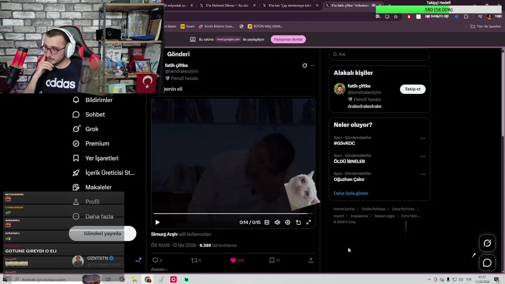Open the browser profile avatar
This screenshot has height=284, width=505.
tap(490, 17)
